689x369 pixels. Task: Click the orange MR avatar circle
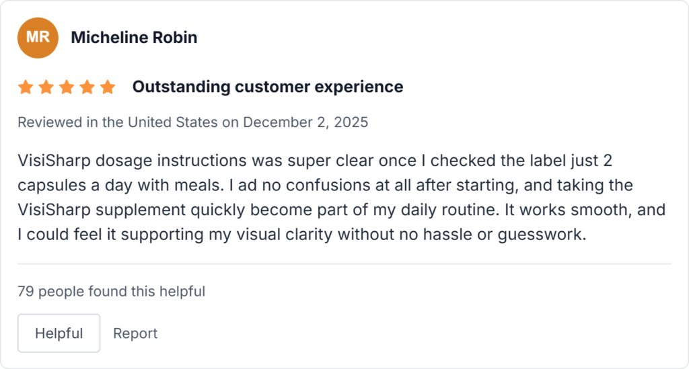click(38, 38)
